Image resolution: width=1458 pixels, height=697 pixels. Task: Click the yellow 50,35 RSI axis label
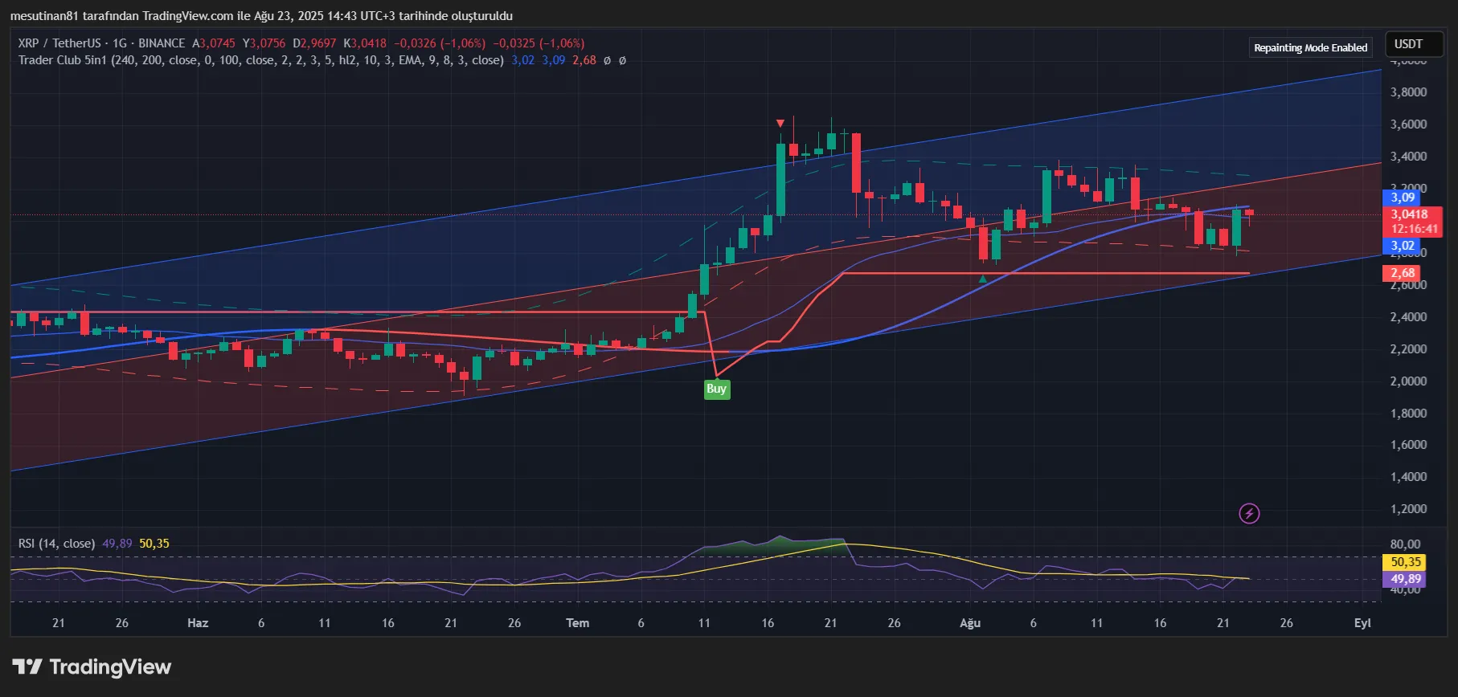point(1406,562)
